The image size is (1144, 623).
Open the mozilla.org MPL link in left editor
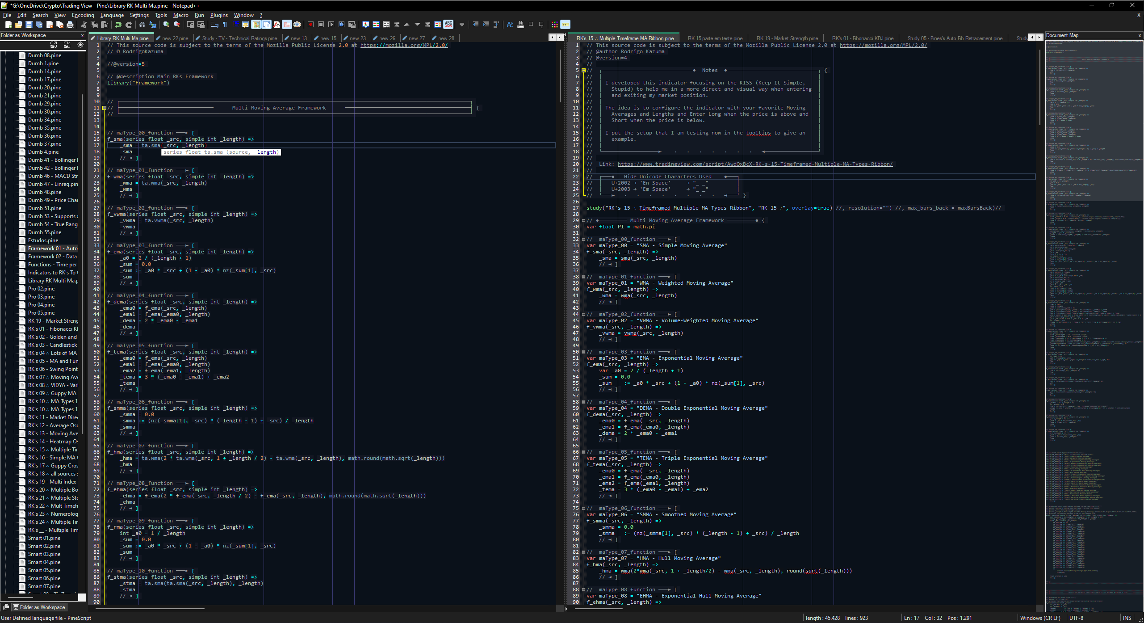[404, 45]
